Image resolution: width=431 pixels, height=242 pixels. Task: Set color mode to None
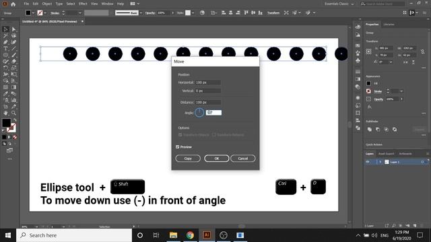click(x=15, y=137)
